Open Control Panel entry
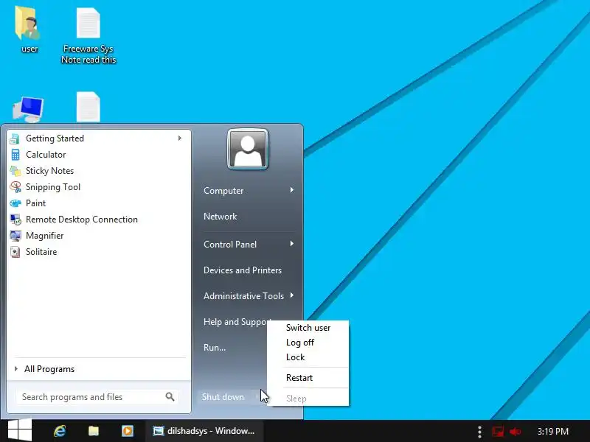This screenshot has height=442, width=590. (x=230, y=245)
